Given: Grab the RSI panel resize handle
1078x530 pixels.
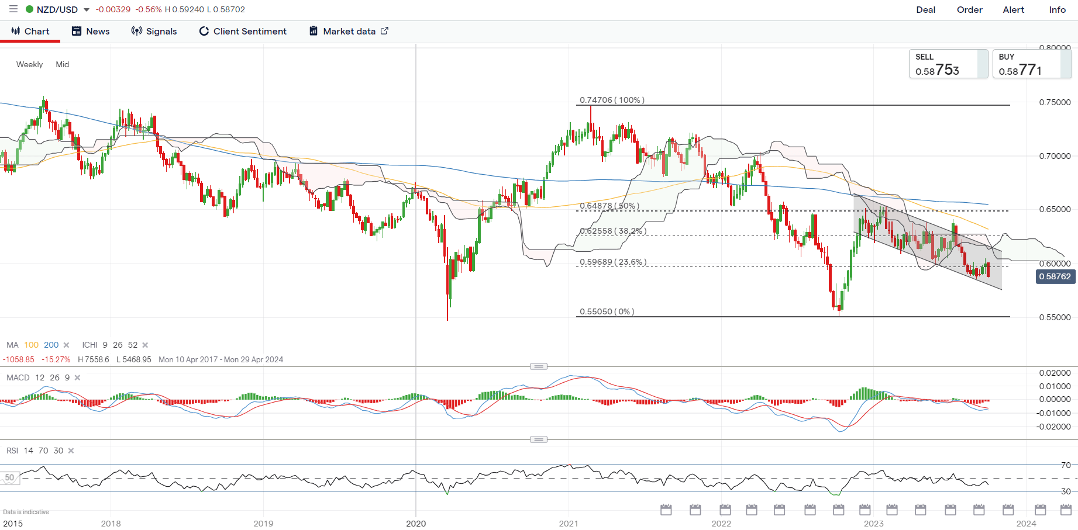Looking at the screenshot, I should point(539,439).
